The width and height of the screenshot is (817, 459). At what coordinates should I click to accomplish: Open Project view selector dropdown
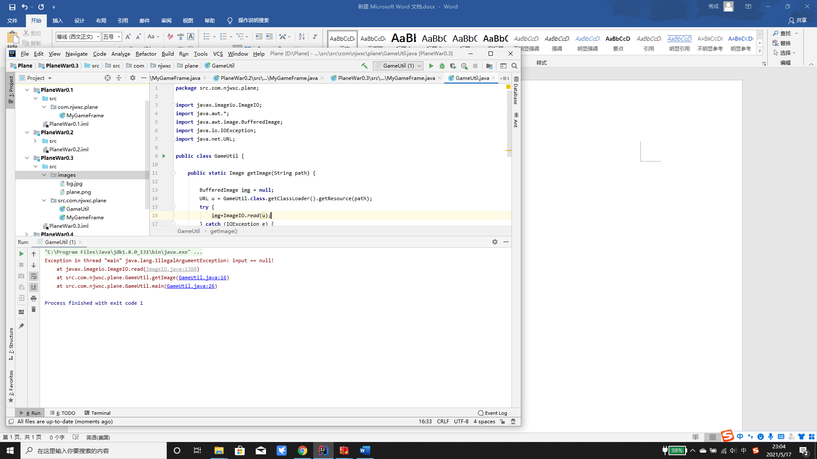[x=50, y=78]
